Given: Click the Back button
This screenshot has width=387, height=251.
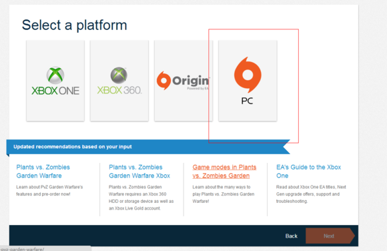Looking at the screenshot, I should click(291, 236).
